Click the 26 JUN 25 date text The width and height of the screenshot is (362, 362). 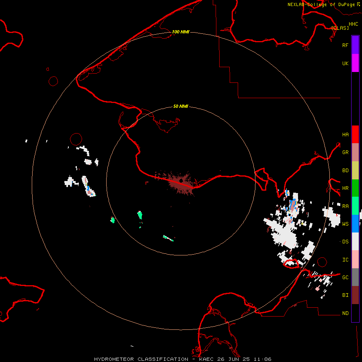pyautogui.click(x=234, y=359)
